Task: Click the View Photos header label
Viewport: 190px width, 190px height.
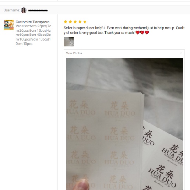Action: point(74,53)
